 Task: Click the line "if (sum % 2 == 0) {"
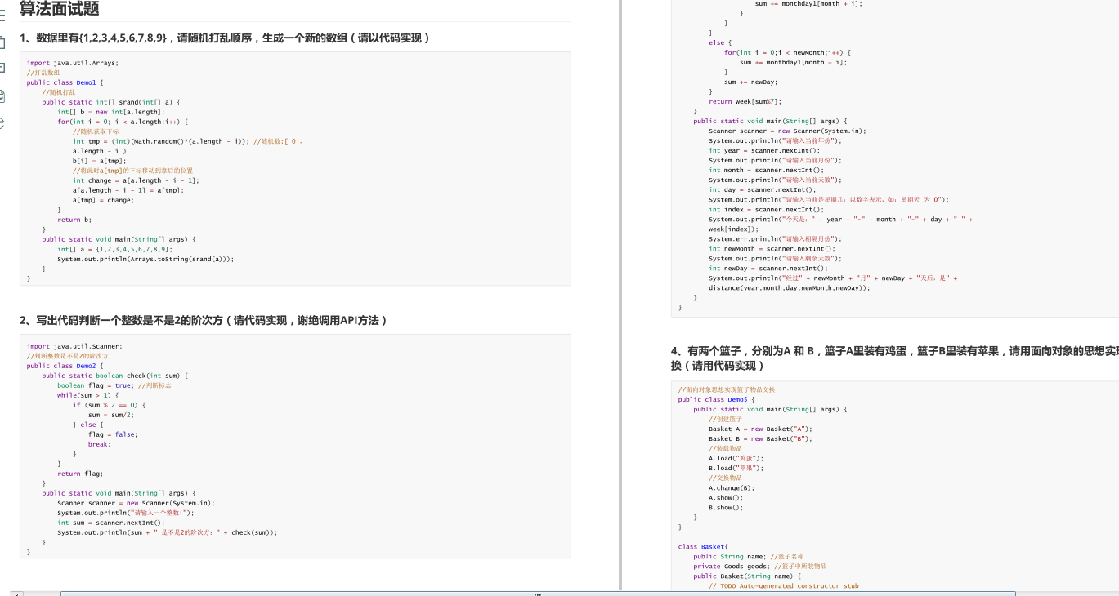click(x=109, y=405)
